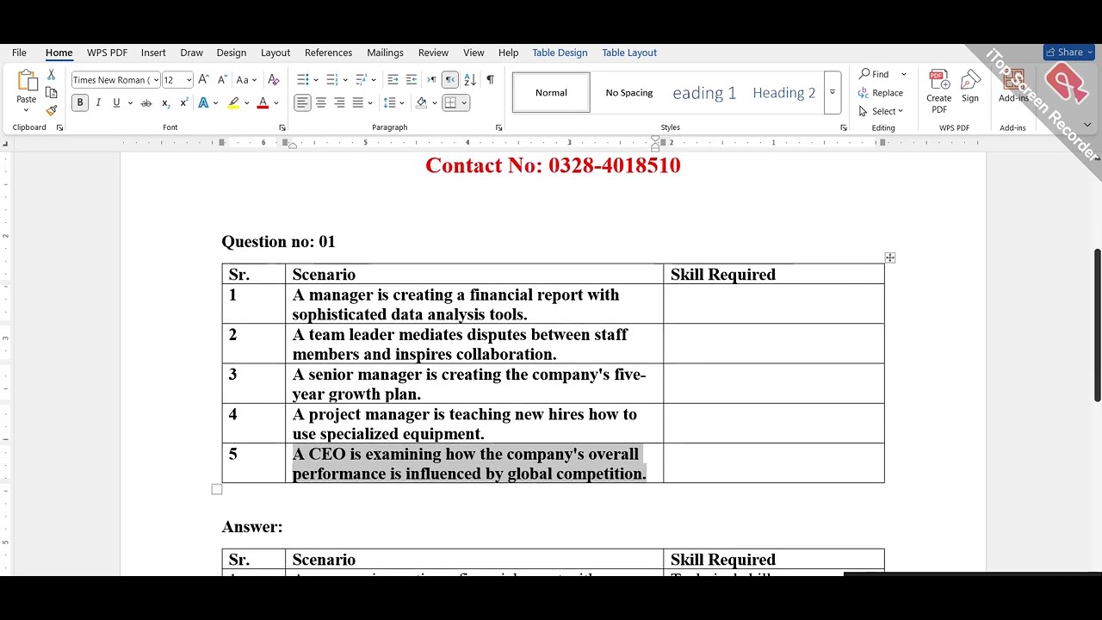Toggle right-to-left text direction
This screenshot has height=620, width=1102.
pos(450,80)
